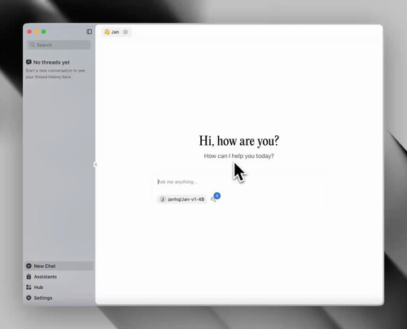This screenshot has width=407, height=329.
Task: Focus the "Ask me anything..." input
Action: point(239,182)
